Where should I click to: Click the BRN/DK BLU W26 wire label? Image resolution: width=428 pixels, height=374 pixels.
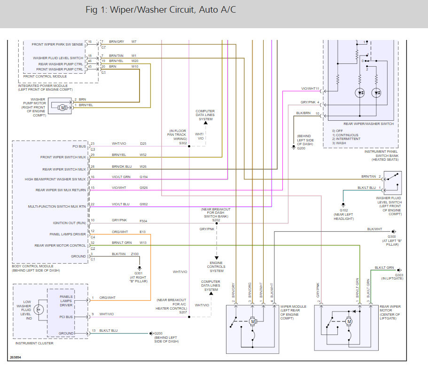click(x=129, y=166)
